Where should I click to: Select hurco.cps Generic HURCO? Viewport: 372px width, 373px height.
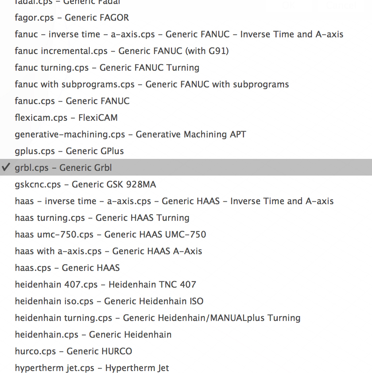point(74,351)
